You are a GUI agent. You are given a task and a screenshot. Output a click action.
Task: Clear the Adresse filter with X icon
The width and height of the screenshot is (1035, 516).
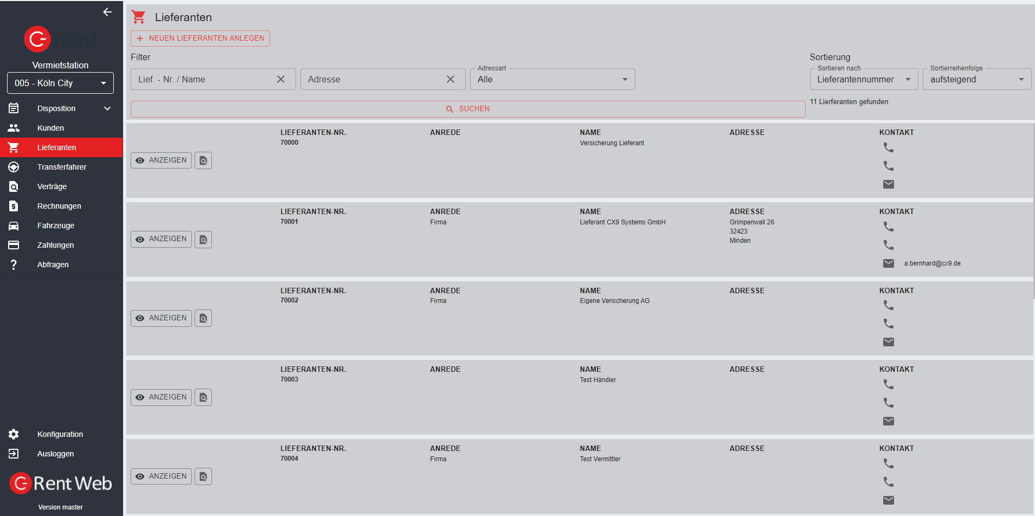pyautogui.click(x=451, y=79)
